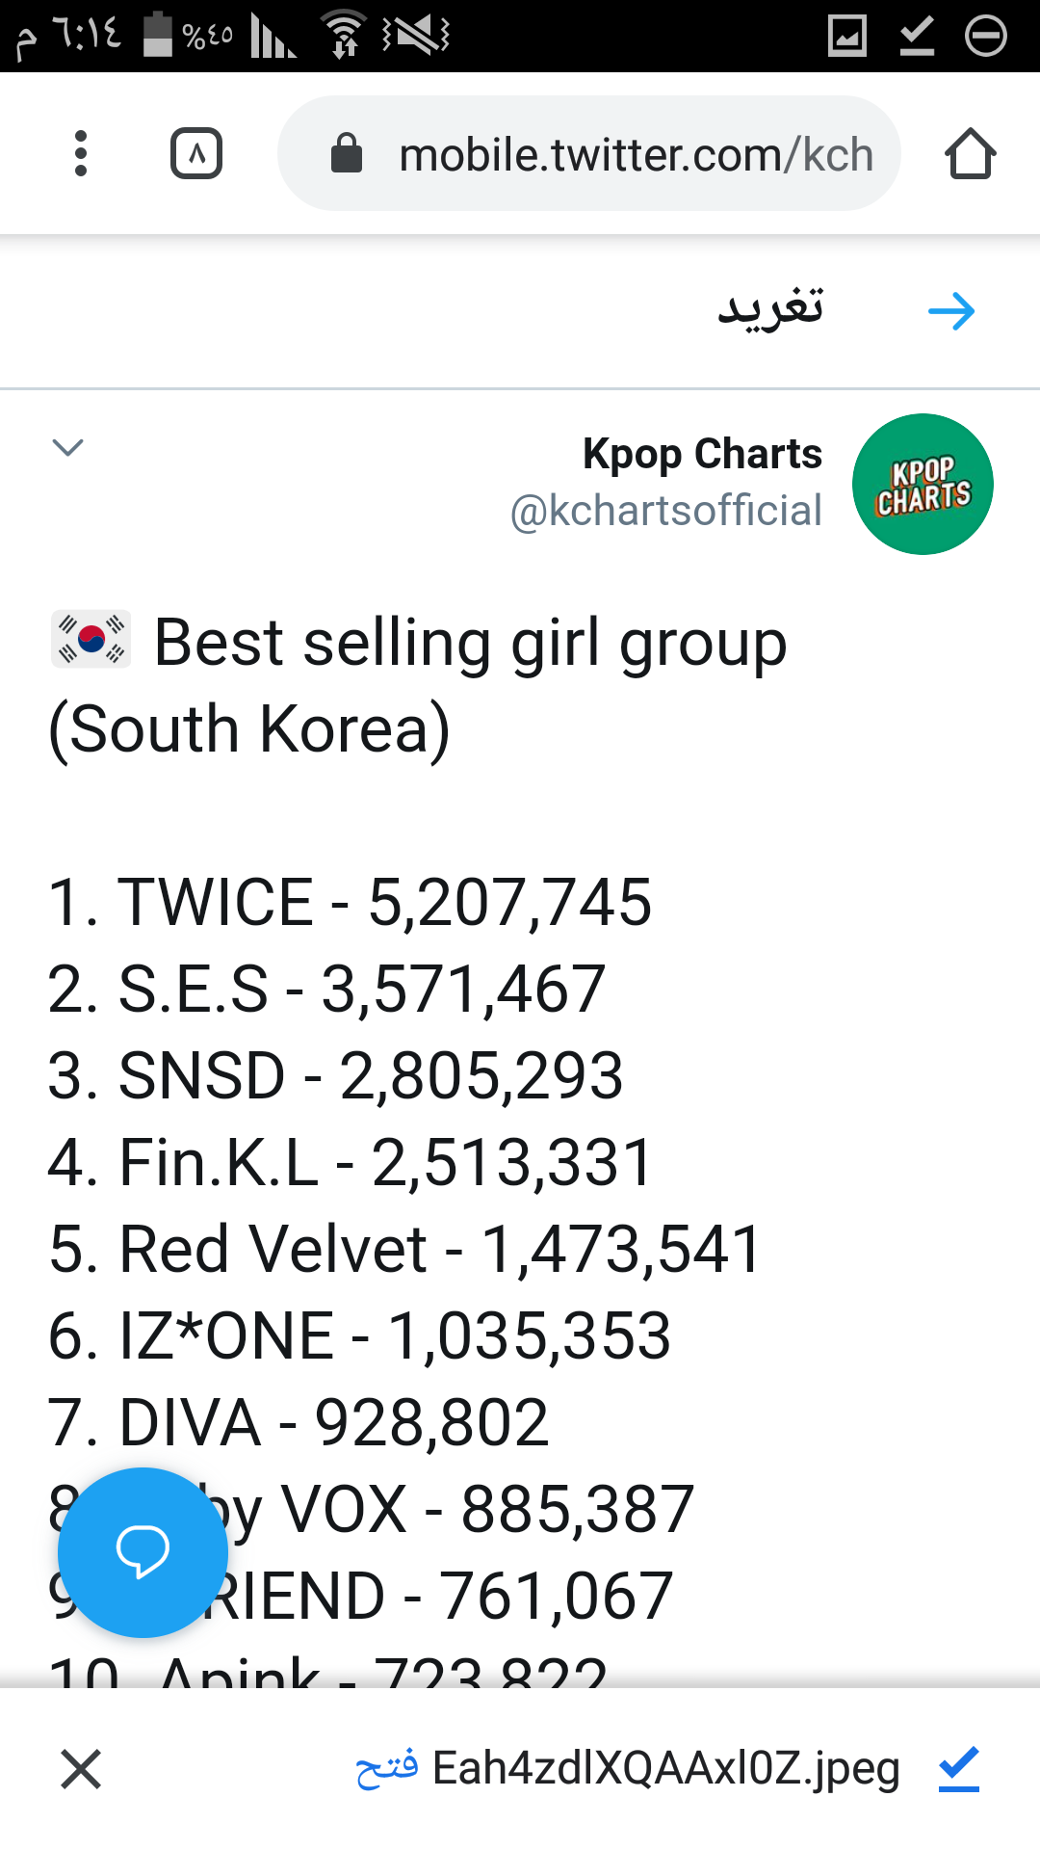Screen dimensions: 1040x1850
Task: Open the Kpop Charts display name
Action: pos(702,454)
